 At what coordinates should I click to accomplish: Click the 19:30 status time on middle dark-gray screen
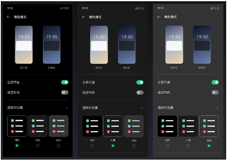(85, 8)
